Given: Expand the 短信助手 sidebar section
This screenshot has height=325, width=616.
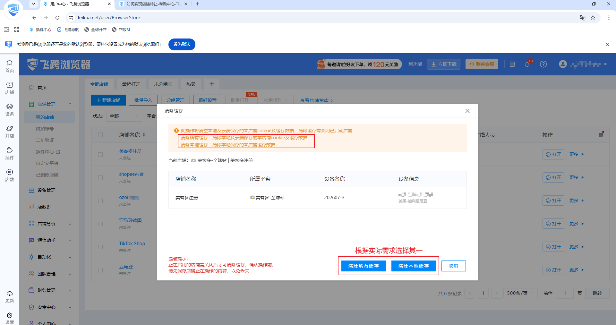Looking at the screenshot, I should tap(70, 241).
